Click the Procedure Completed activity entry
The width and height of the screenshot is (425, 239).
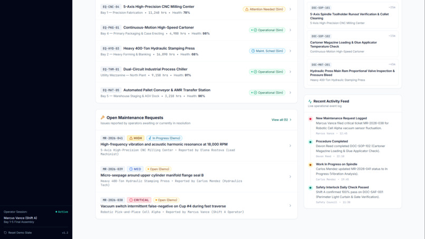(x=353, y=149)
